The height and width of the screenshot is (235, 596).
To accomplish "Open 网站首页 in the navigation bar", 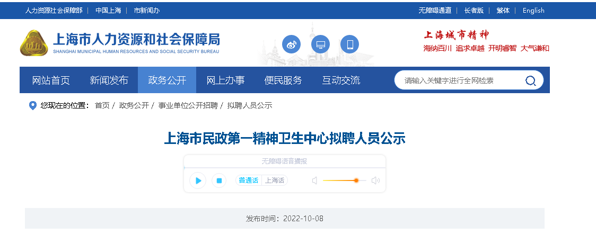I will pyautogui.click(x=51, y=80).
